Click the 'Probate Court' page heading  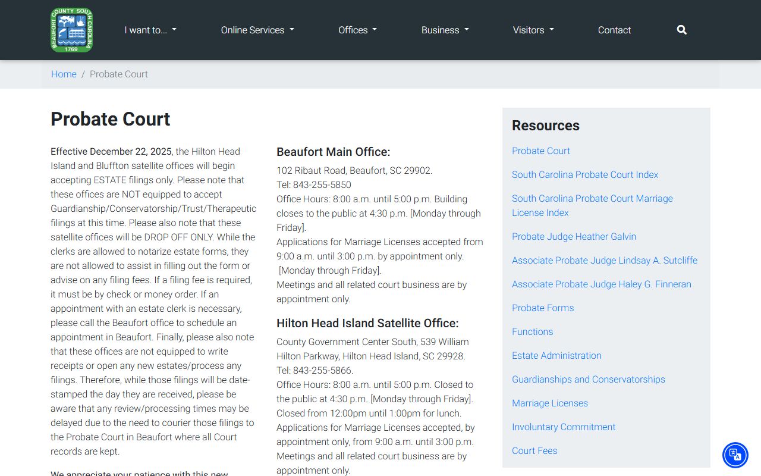point(111,119)
